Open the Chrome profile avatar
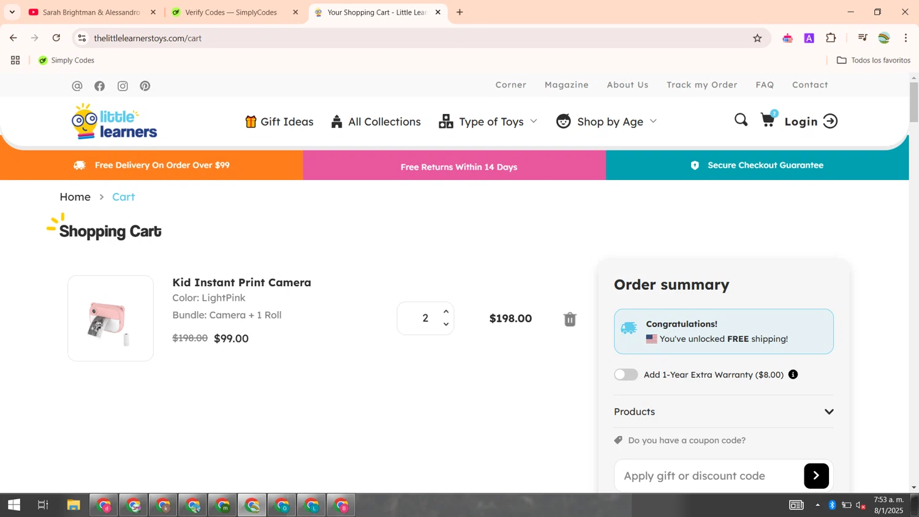The width and height of the screenshot is (919, 517). coord(884,38)
